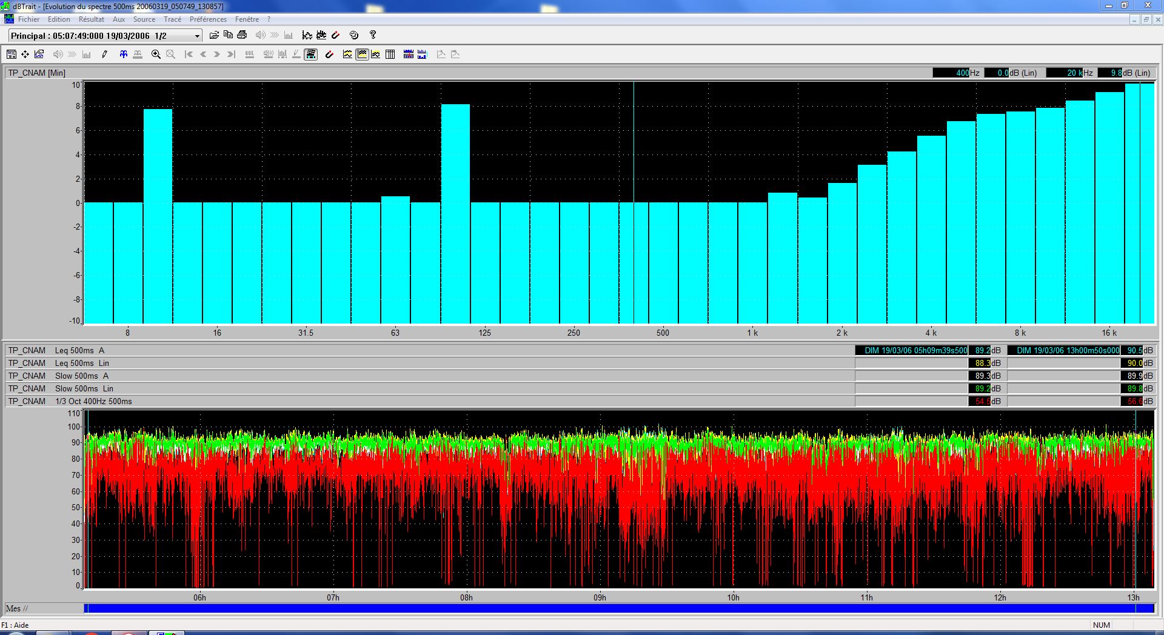Click the DIM 19/03/06 13h00m50s000 header
This screenshot has width=1164, height=635.
1065,350
